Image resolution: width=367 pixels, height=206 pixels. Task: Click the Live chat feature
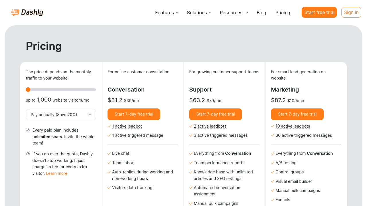pos(121,153)
